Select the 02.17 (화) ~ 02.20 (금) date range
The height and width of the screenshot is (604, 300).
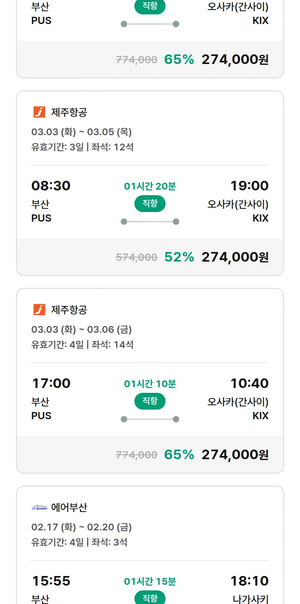click(x=82, y=527)
